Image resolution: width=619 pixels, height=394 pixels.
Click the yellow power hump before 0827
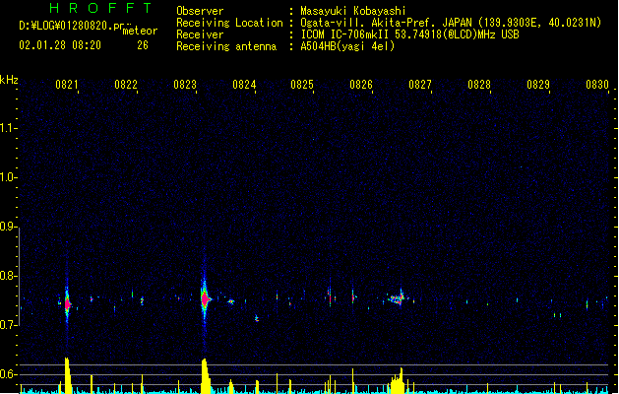click(x=398, y=381)
